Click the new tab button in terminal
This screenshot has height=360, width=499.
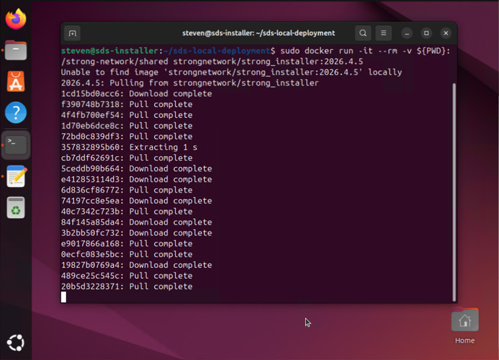(73, 33)
